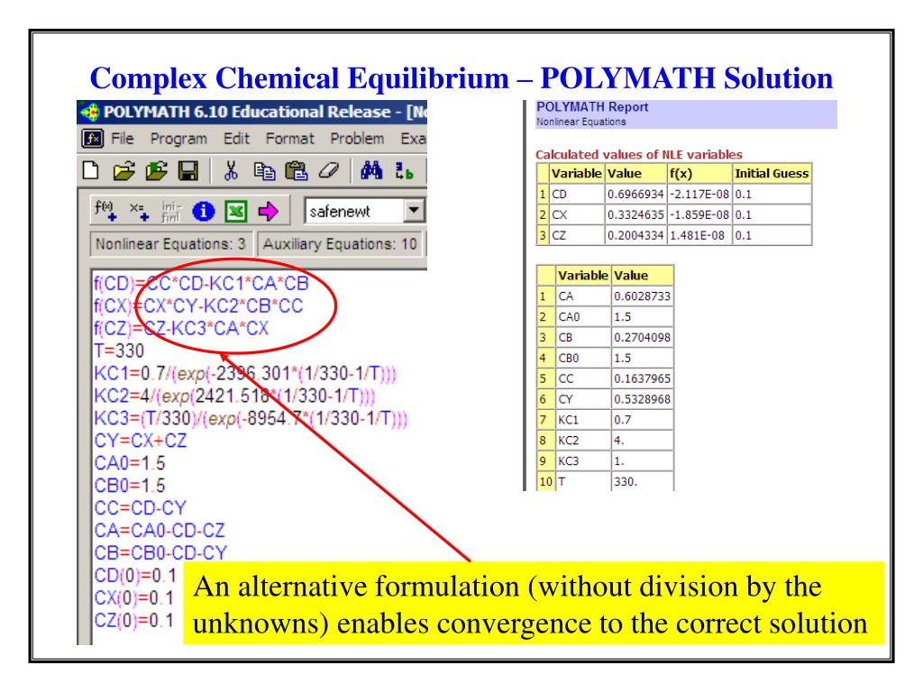923x692 pixels.
Task: Click the Find binoculars icon
Action: (371, 170)
